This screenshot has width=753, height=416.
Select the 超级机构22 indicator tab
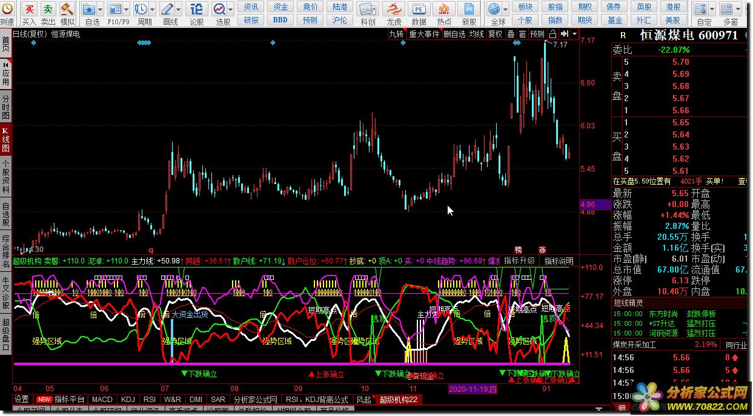coord(398,400)
